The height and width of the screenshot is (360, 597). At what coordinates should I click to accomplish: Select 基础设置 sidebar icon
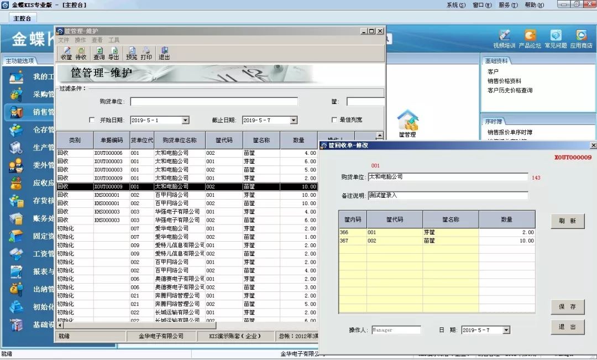(x=17, y=325)
